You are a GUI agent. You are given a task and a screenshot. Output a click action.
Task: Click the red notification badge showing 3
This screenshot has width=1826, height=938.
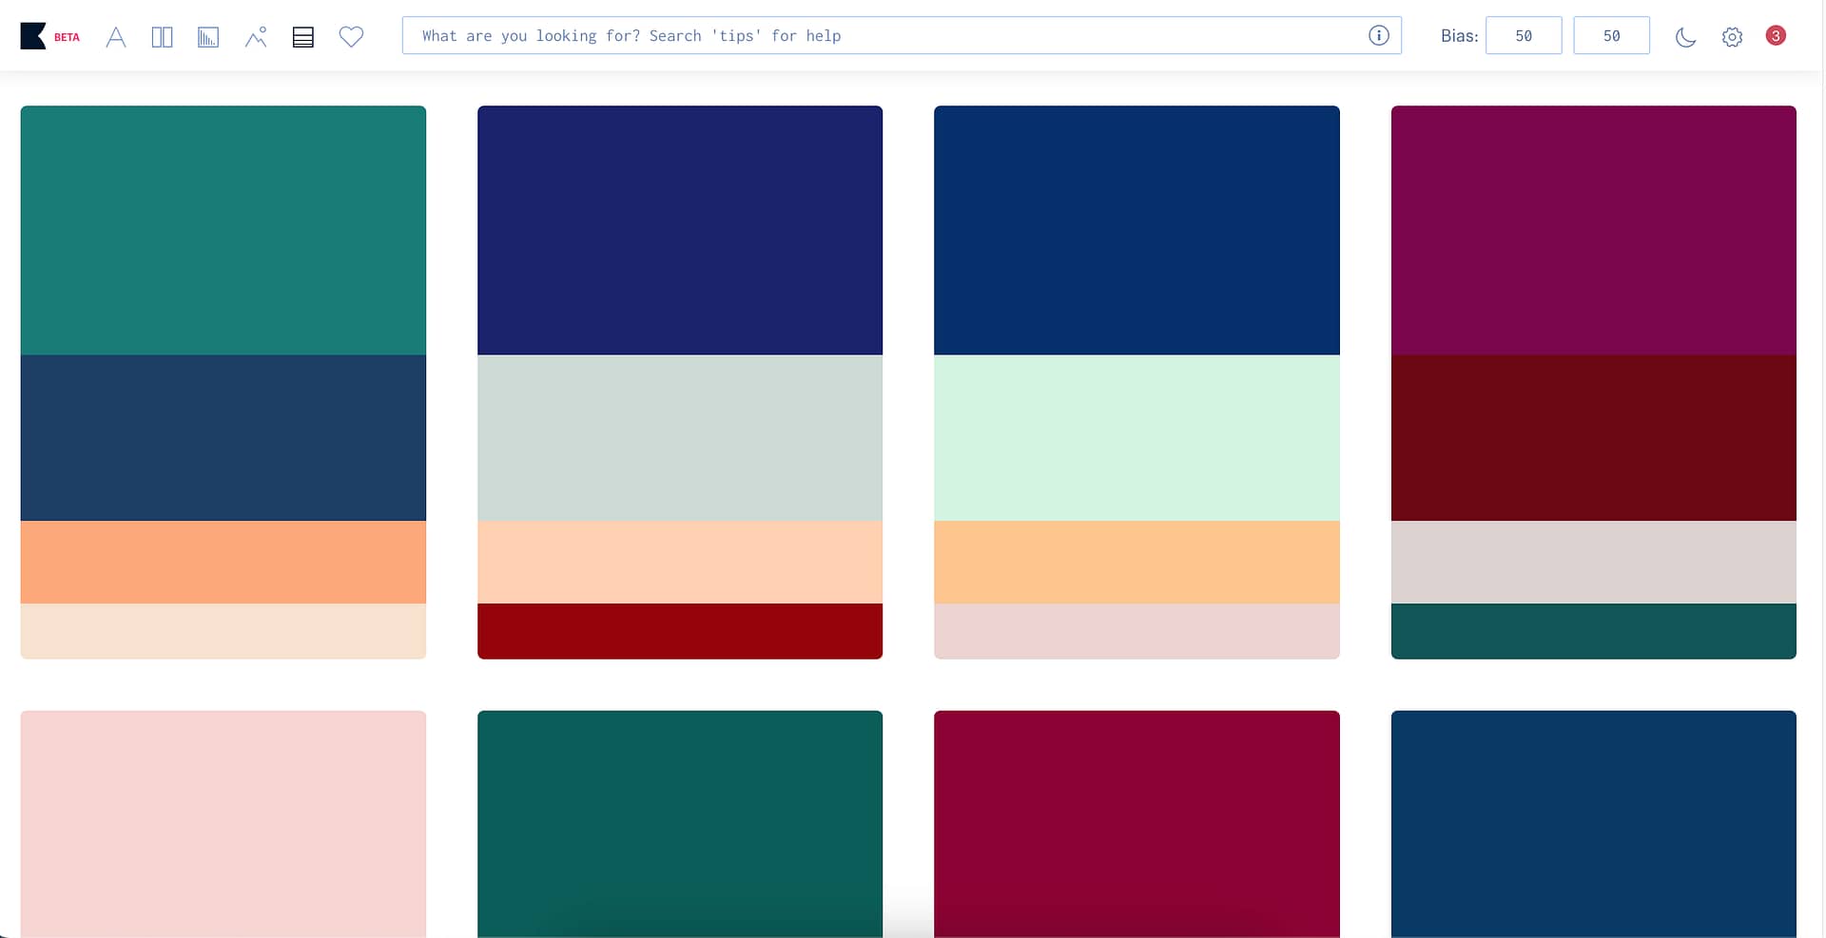[1776, 35]
